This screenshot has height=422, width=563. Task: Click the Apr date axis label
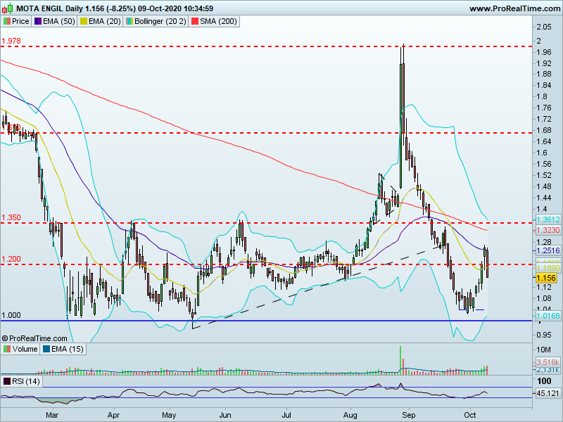click(x=113, y=416)
